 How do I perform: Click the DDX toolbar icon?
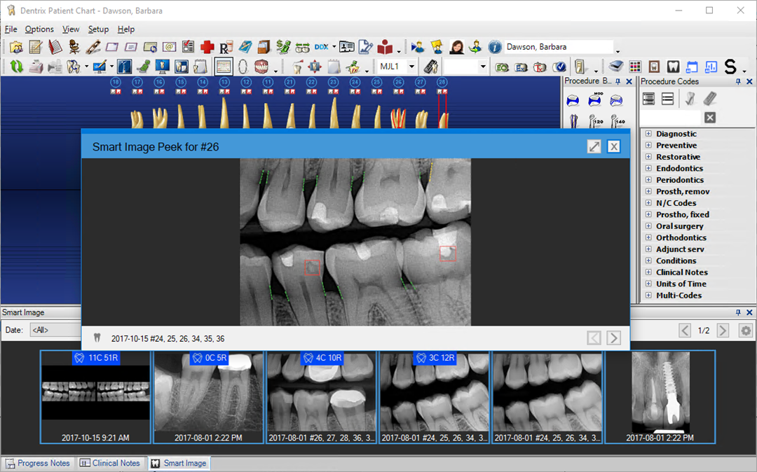pyautogui.click(x=322, y=46)
